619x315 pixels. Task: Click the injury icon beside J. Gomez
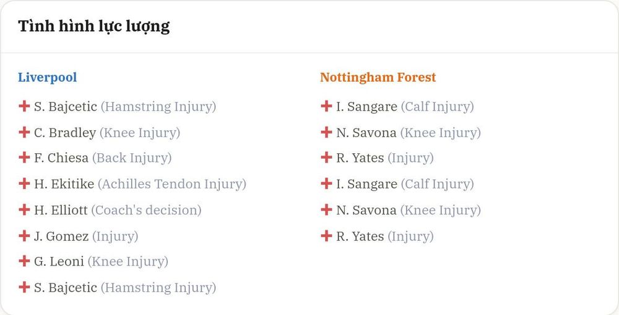coord(24,236)
